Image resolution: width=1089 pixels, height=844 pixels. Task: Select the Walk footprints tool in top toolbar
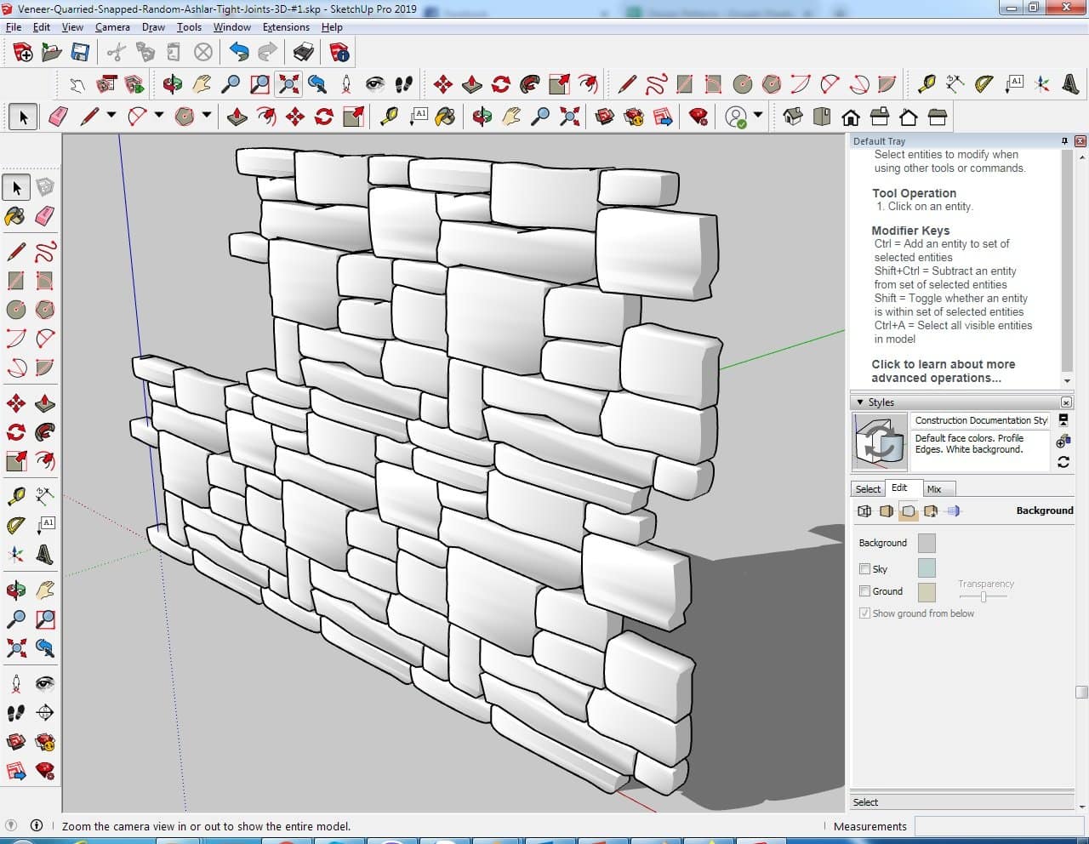coord(404,83)
